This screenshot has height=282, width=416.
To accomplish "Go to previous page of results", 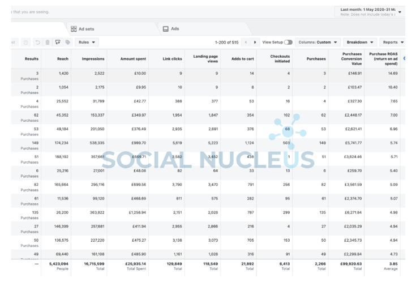I will [x=246, y=42].
